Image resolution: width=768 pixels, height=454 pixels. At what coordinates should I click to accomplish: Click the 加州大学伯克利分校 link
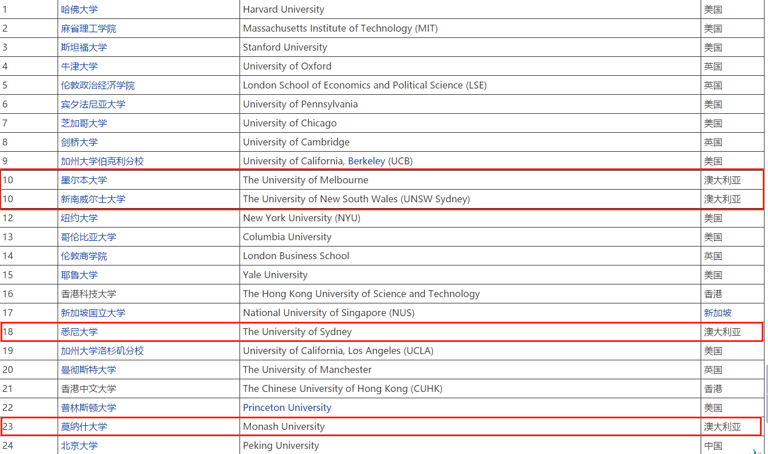click(102, 161)
